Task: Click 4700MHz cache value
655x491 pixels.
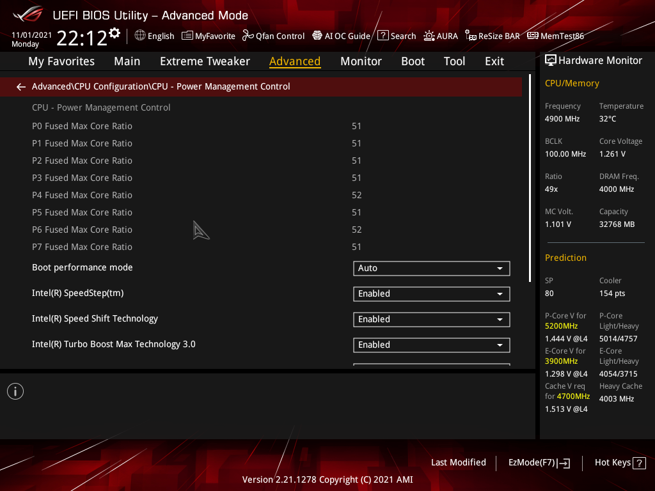Action: coord(573,396)
